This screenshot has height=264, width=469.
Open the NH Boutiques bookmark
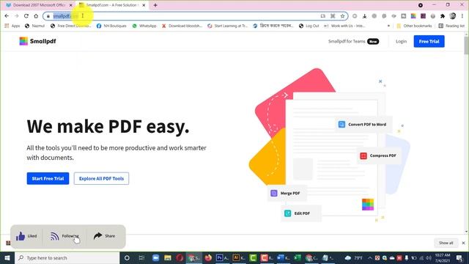111,26
